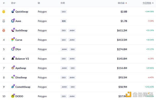Open the ComethSwap protocol link

click(x=23, y=87)
